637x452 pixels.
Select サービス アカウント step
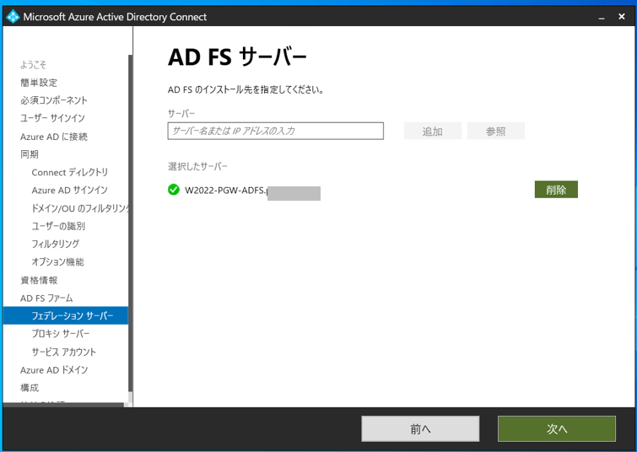coord(64,352)
